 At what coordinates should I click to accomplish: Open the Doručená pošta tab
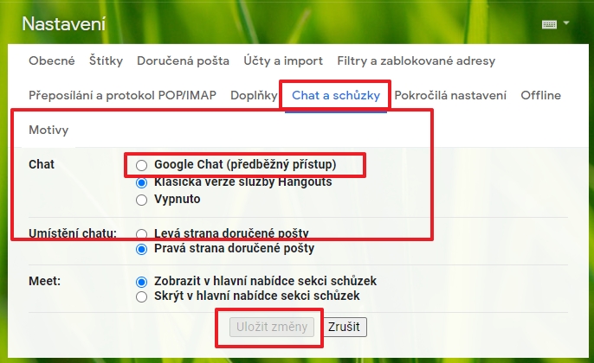183,60
